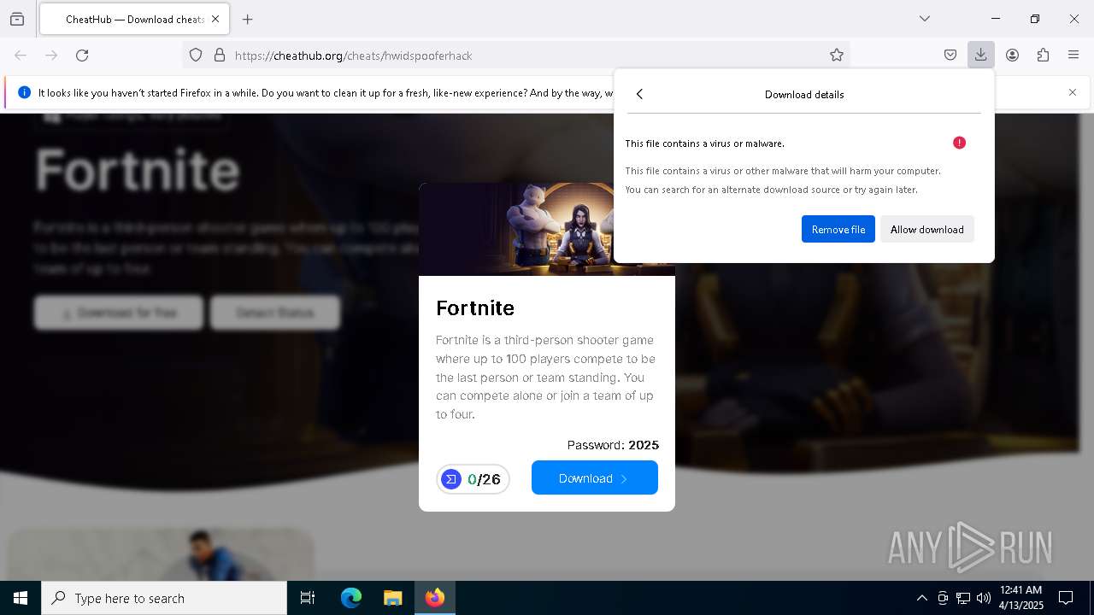
Task: Click the tray icon beside the hidden icons arrow
Action: pos(943,598)
